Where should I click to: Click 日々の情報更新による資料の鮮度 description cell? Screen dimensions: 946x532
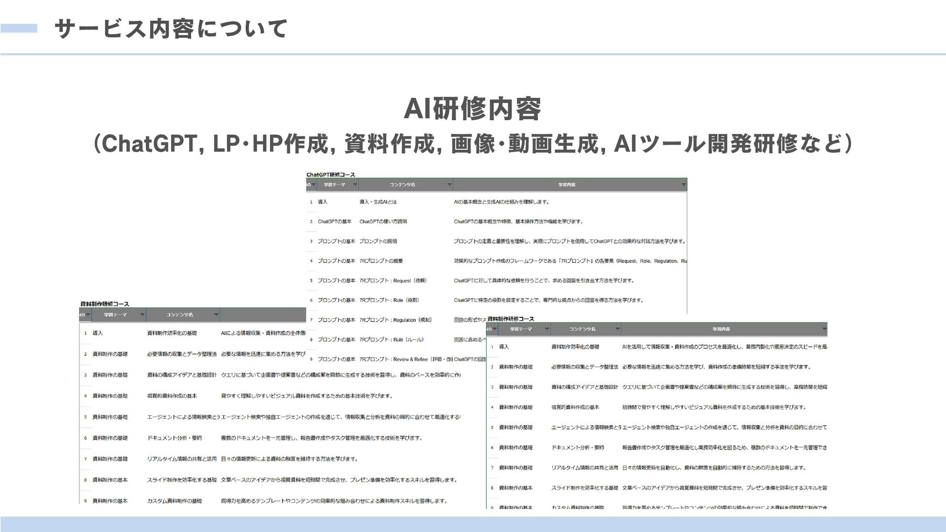pyautogui.click(x=289, y=459)
